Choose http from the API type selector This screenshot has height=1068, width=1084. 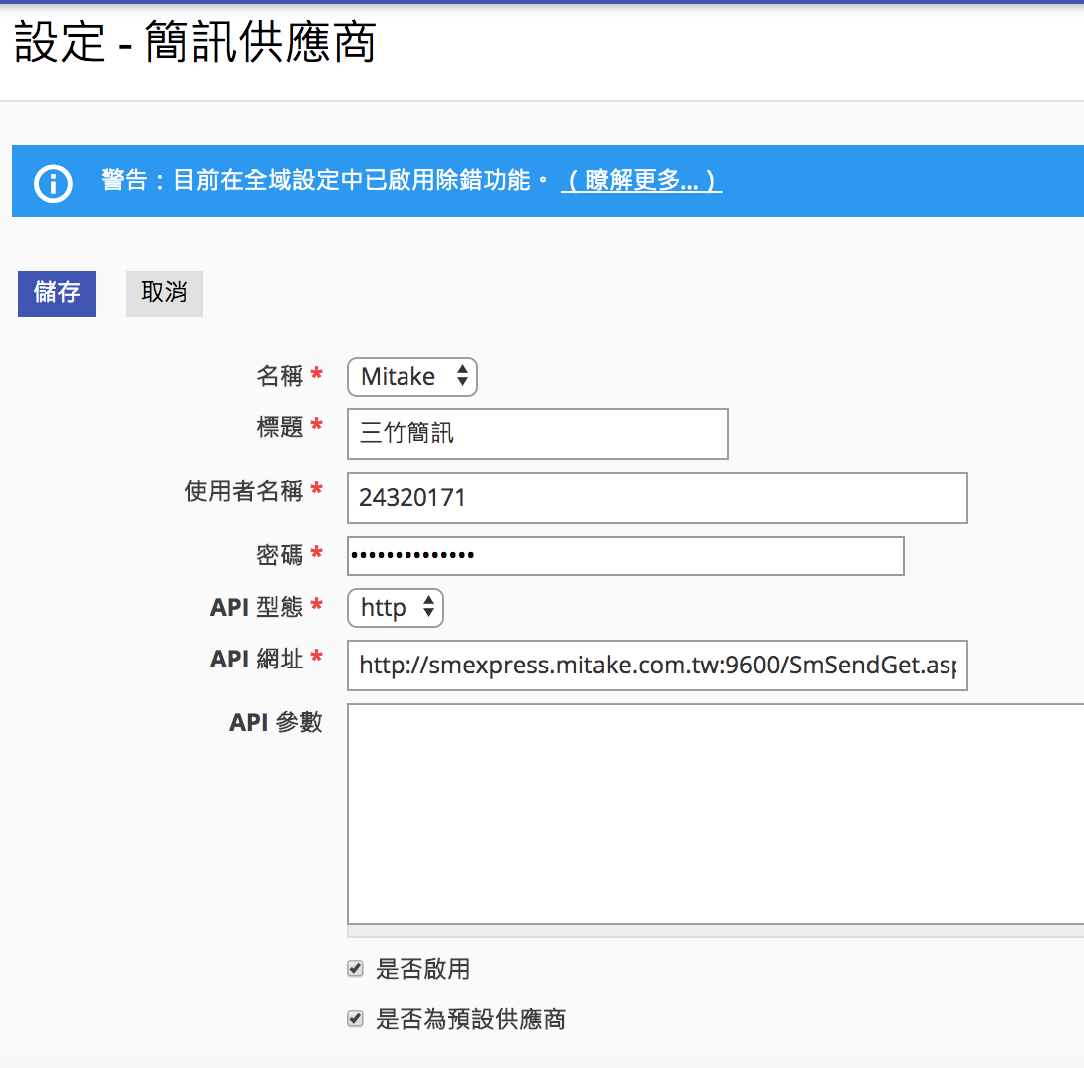pos(395,607)
